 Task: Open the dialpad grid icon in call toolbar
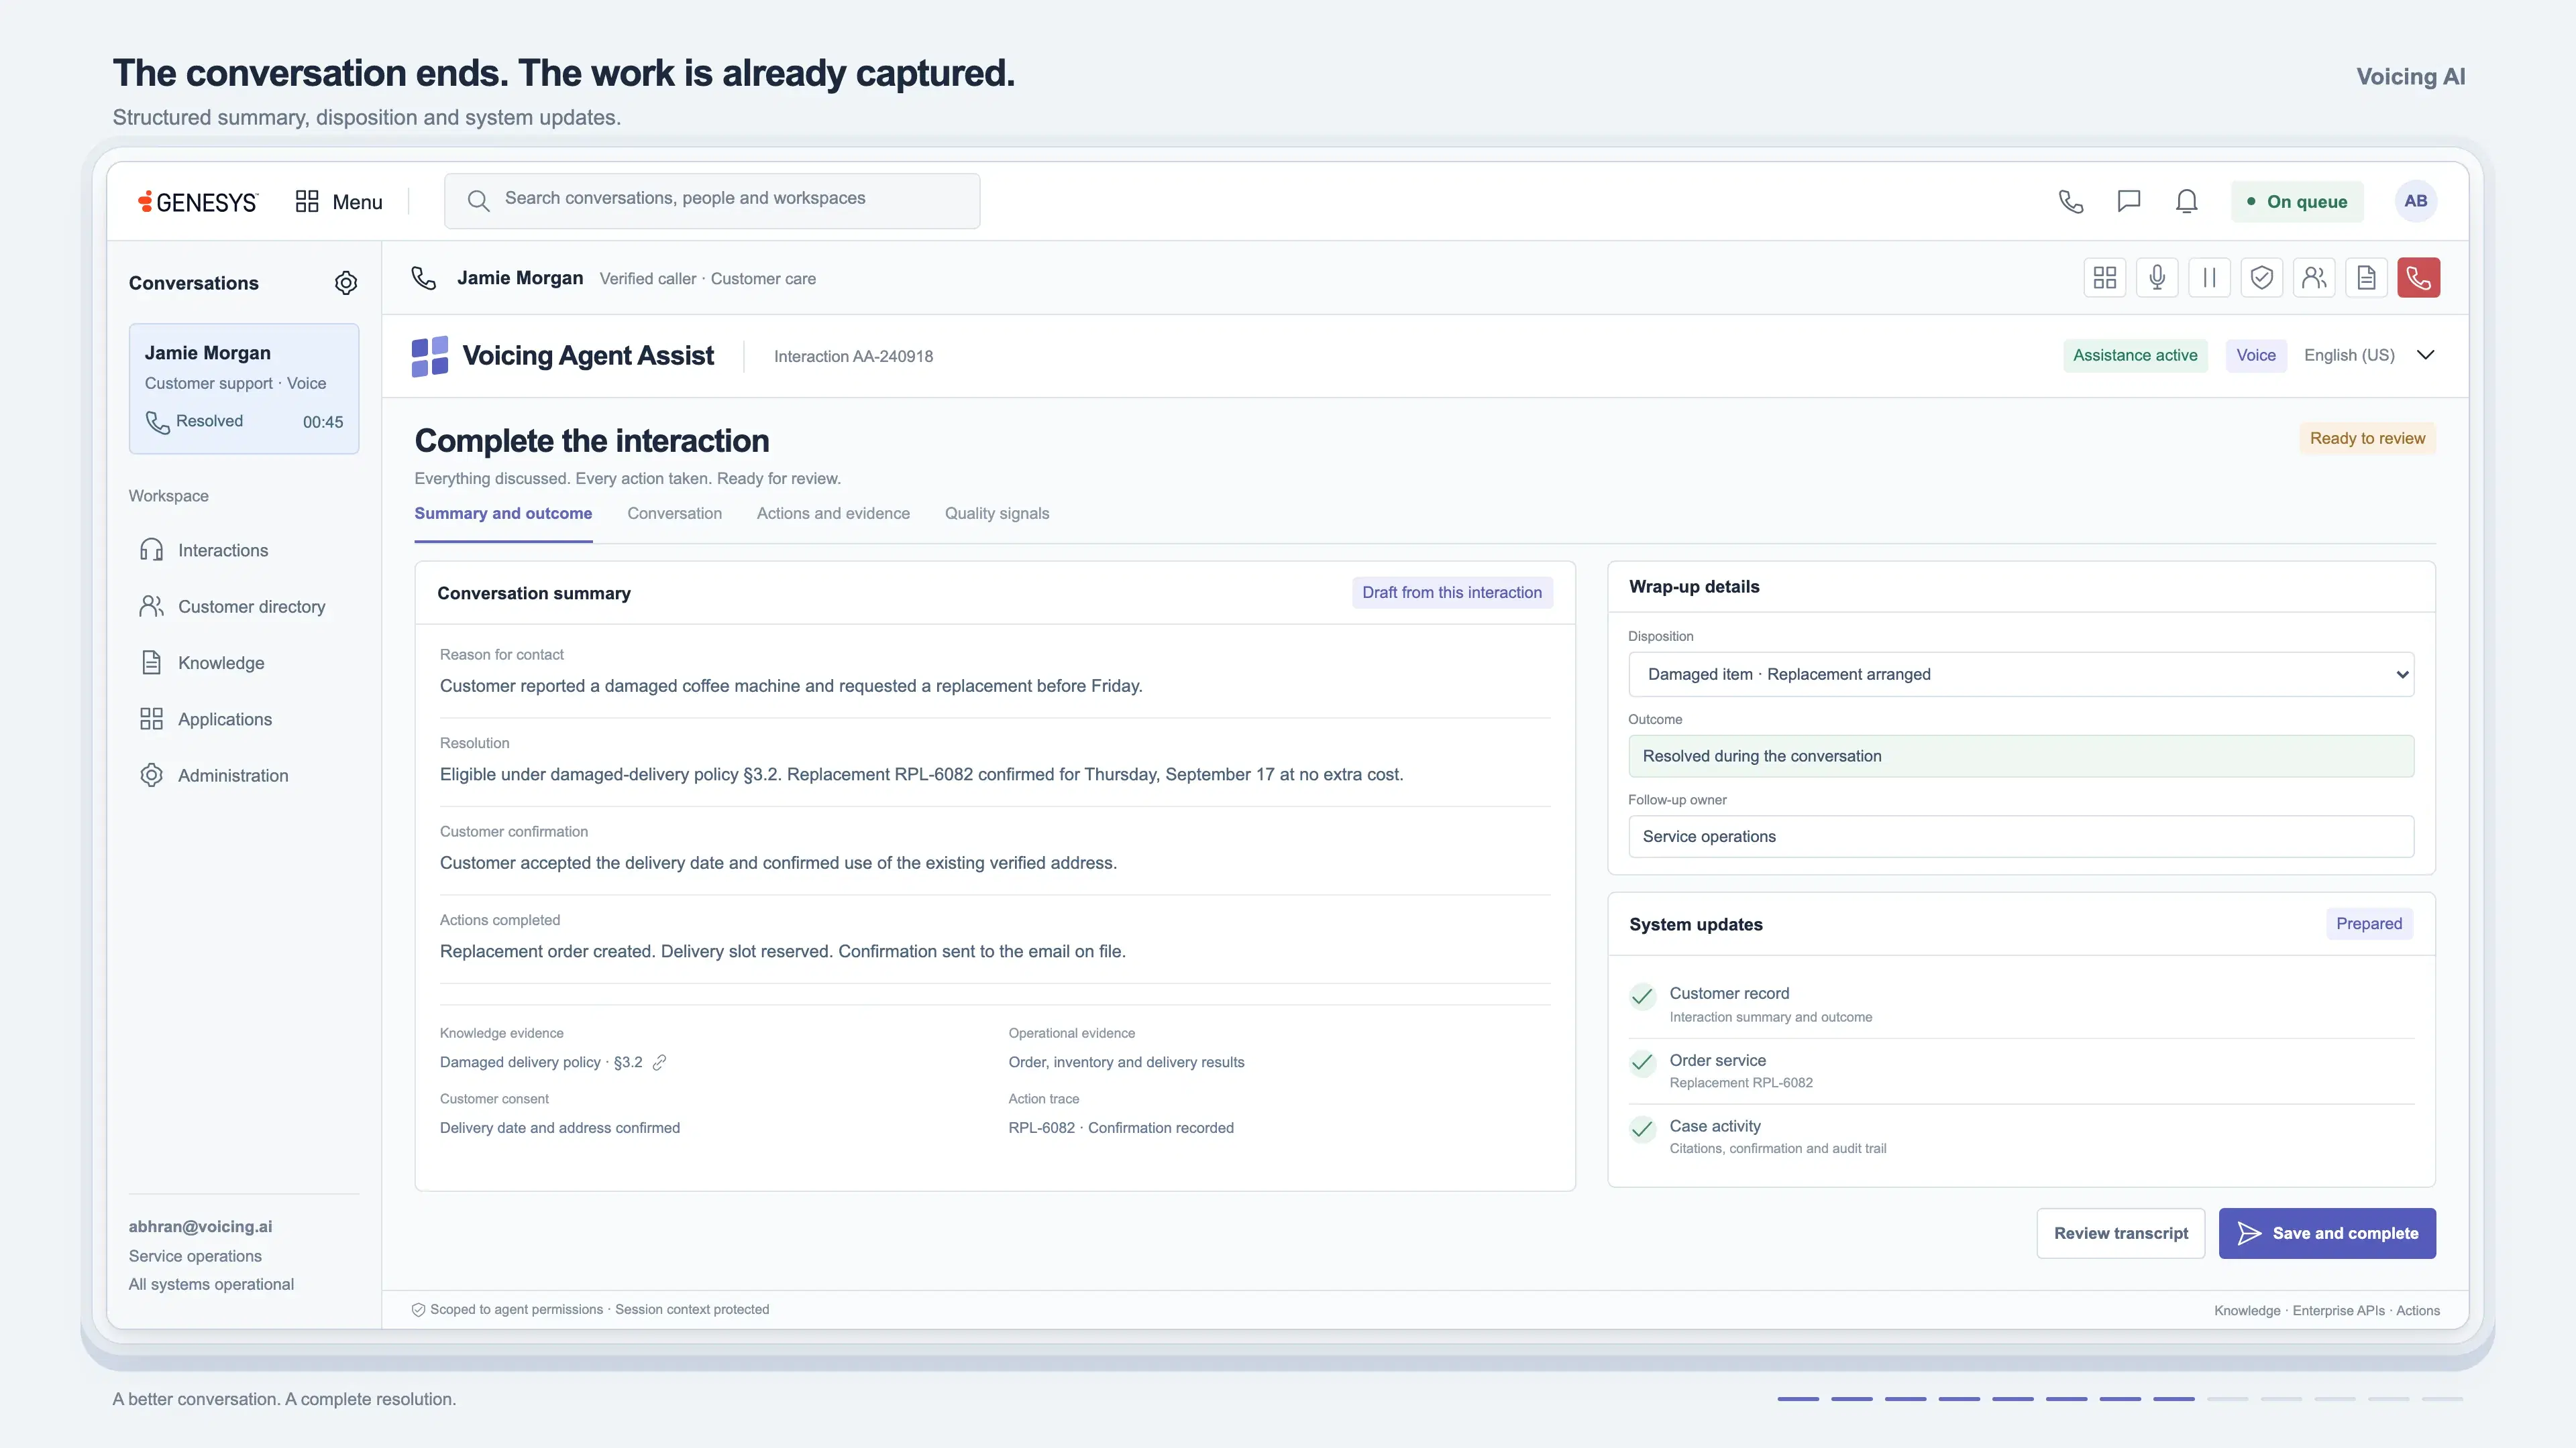pyautogui.click(x=2105, y=278)
